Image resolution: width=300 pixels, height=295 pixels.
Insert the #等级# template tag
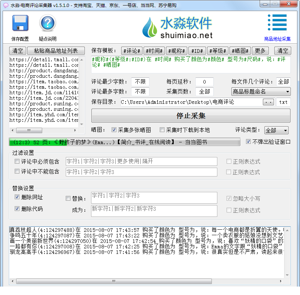[x=218, y=51]
